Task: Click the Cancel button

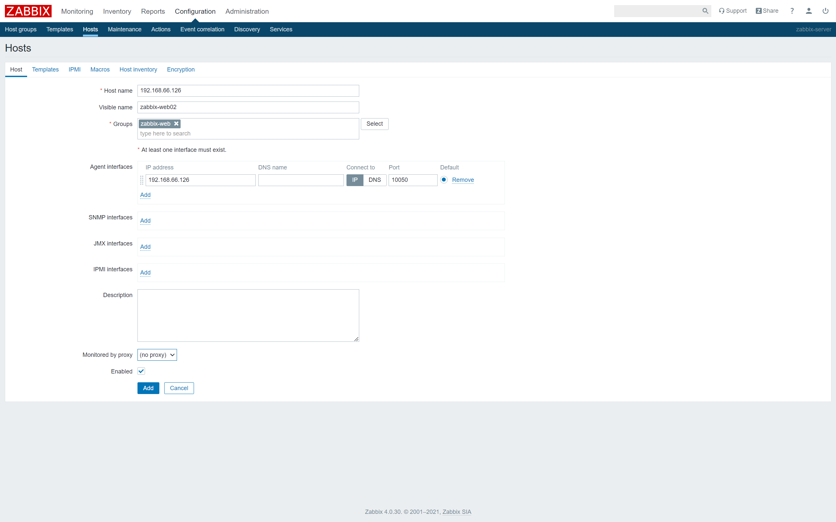Action: (x=179, y=388)
